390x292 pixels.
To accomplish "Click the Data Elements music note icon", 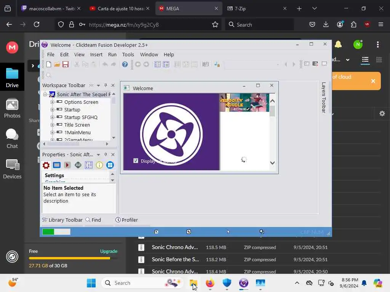I will pyautogui.click(x=217, y=64).
